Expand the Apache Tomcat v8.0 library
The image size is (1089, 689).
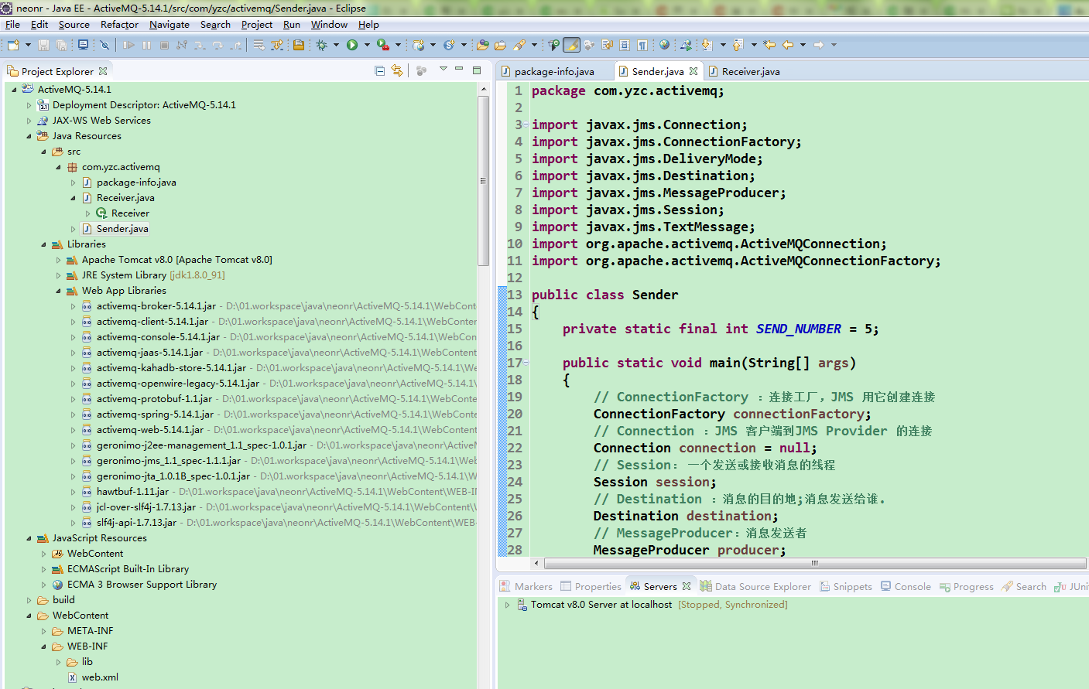click(58, 260)
